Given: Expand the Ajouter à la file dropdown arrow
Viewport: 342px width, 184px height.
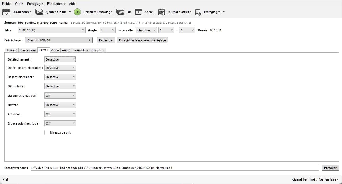Looking at the screenshot, I should (x=70, y=12).
